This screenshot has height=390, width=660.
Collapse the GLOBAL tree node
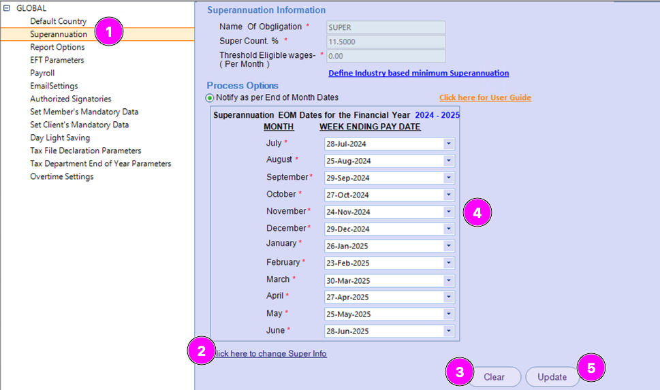(x=7, y=8)
